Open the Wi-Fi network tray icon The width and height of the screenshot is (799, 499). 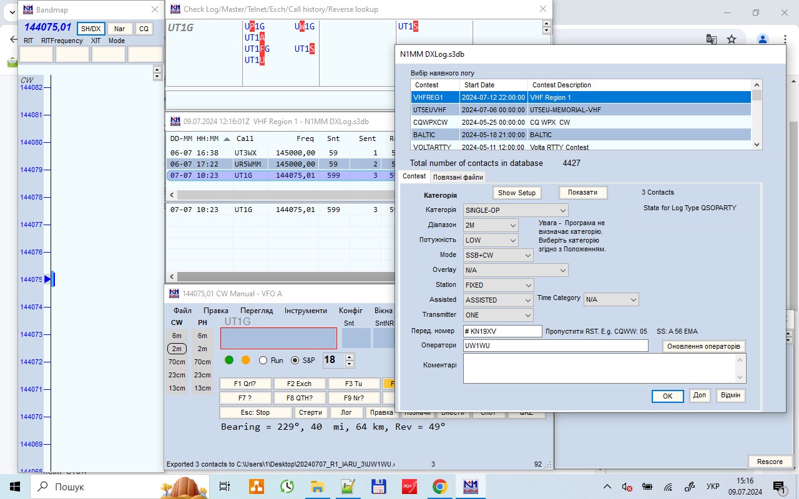(x=667, y=487)
